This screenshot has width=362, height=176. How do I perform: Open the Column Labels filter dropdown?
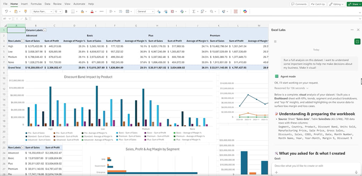coord(45,30)
